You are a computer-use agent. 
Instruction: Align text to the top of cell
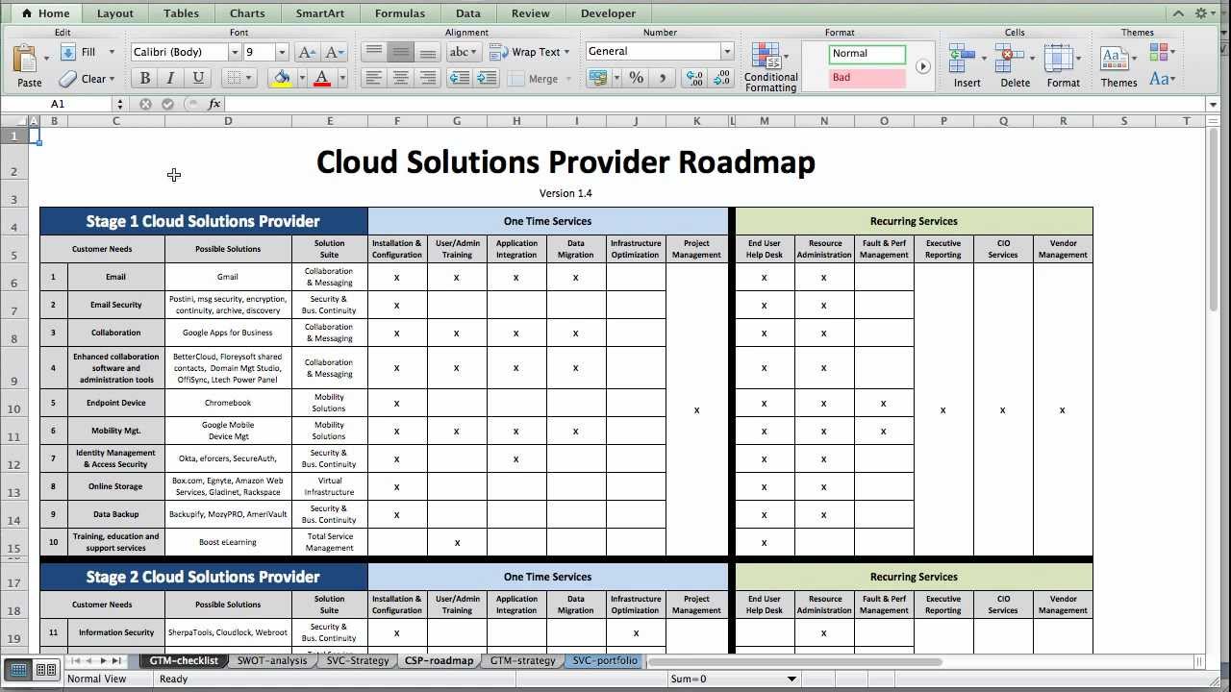[x=374, y=52]
